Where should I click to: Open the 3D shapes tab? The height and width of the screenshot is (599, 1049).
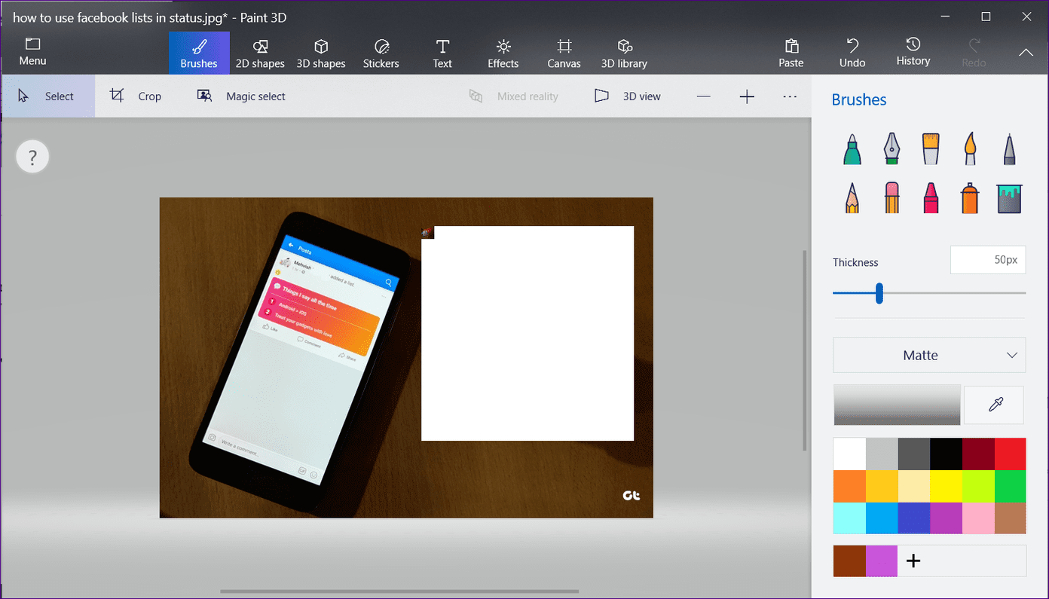pyautogui.click(x=321, y=53)
